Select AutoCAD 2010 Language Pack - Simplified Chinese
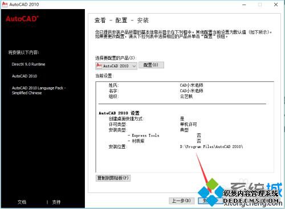285x209 pixels. click(39, 91)
